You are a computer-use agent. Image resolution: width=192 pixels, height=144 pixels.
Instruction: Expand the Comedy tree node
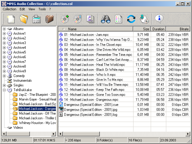[x=4, y=76]
